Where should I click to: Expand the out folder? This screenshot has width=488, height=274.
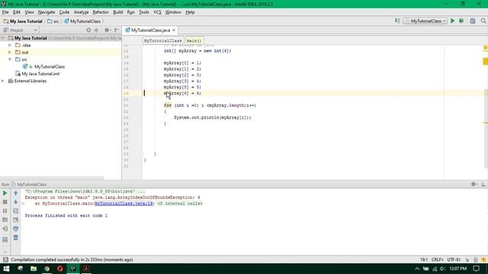[x=10, y=53]
